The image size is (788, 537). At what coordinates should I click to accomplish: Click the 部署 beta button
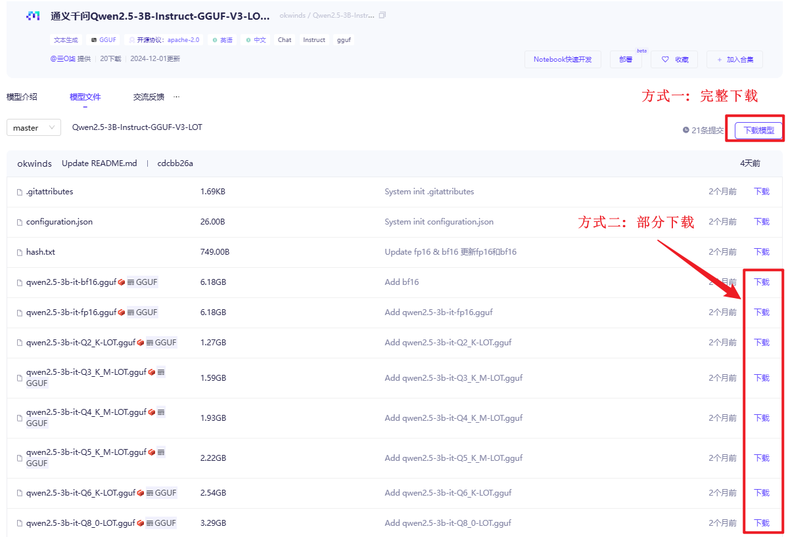click(626, 59)
